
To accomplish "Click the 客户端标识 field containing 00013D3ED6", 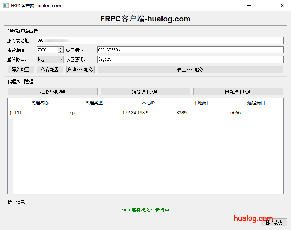I will pos(190,50).
